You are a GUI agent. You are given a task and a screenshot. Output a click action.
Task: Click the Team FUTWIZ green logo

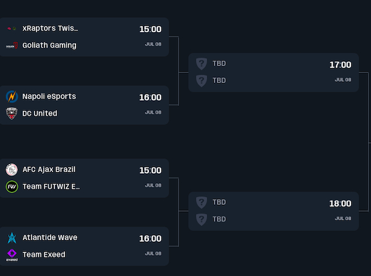(x=12, y=186)
